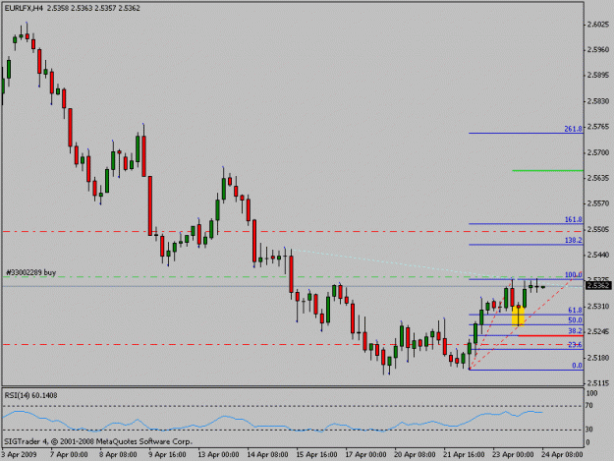Click the 23 Apr 00:00 time label

(x=514, y=454)
